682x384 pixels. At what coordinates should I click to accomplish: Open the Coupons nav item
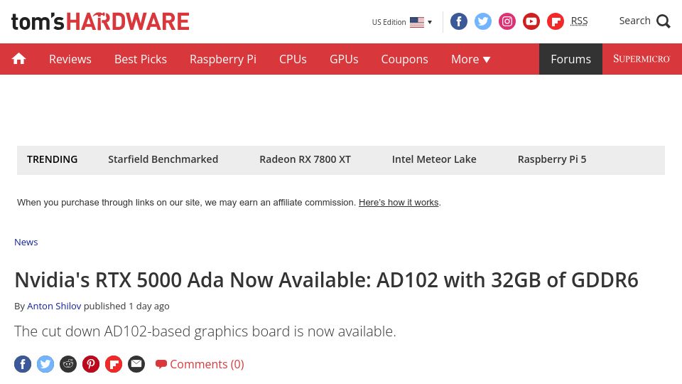[404, 59]
